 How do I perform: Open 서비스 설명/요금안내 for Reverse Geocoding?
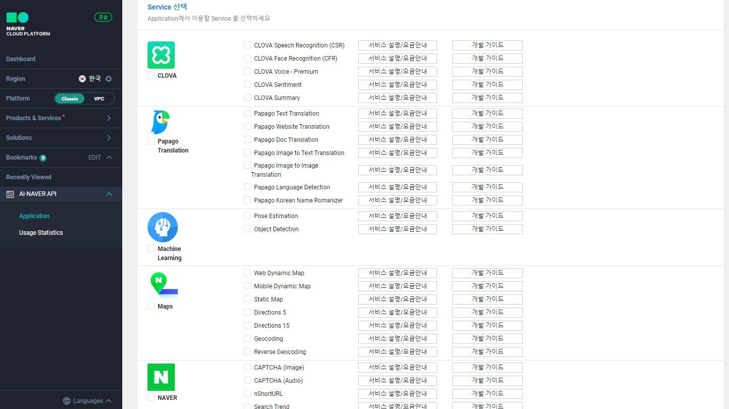click(398, 352)
